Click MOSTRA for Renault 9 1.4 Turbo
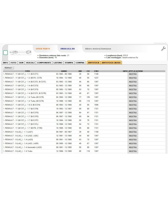Screen dimensions: 168x197 tap(133, 151)
